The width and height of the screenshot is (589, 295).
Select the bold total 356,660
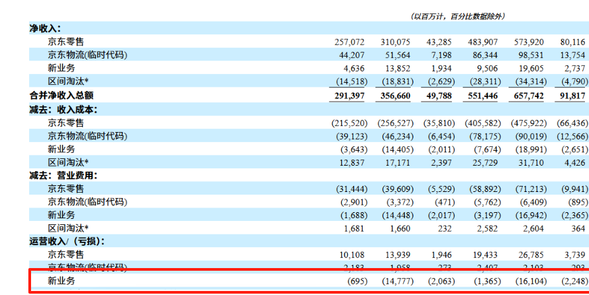pyautogui.click(x=395, y=96)
